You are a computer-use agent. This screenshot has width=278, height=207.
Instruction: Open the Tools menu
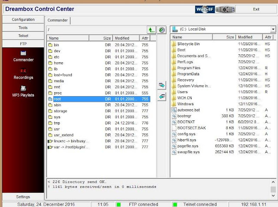pos(23,27)
